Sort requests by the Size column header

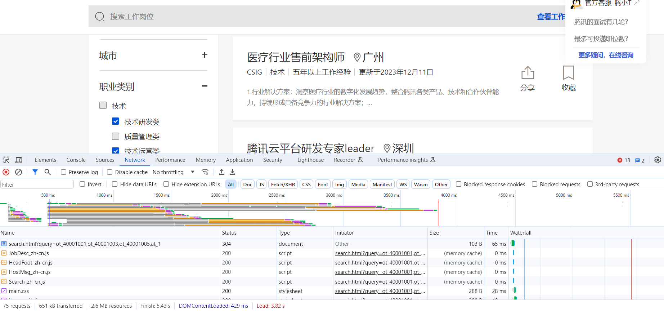(x=456, y=233)
